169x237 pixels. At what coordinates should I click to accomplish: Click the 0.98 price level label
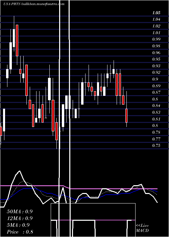point(156,46)
